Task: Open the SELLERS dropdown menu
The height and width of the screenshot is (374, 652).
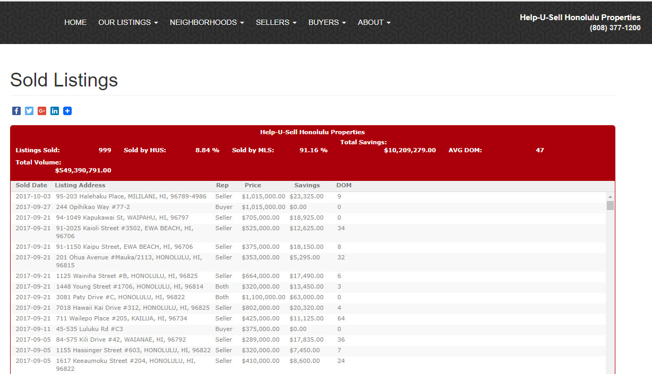Action: pos(276,22)
